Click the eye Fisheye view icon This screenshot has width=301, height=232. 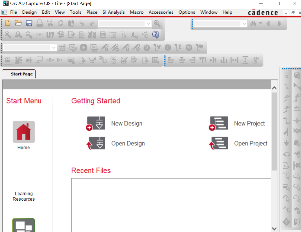40,35
